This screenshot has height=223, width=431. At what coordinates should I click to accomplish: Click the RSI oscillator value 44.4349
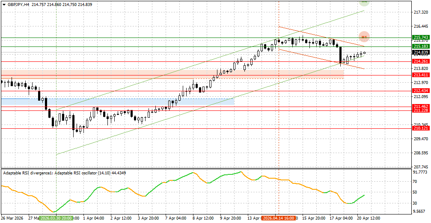[x=119, y=173]
